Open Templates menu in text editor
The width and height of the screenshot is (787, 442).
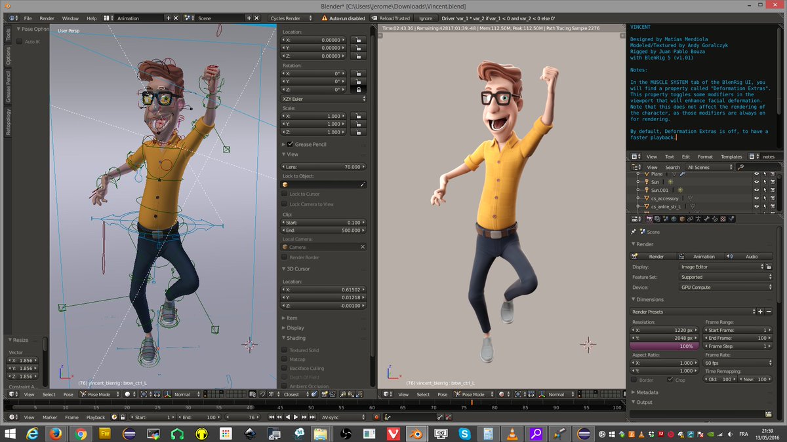(731, 157)
